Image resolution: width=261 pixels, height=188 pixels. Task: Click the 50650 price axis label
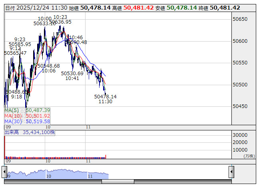(240, 19)
